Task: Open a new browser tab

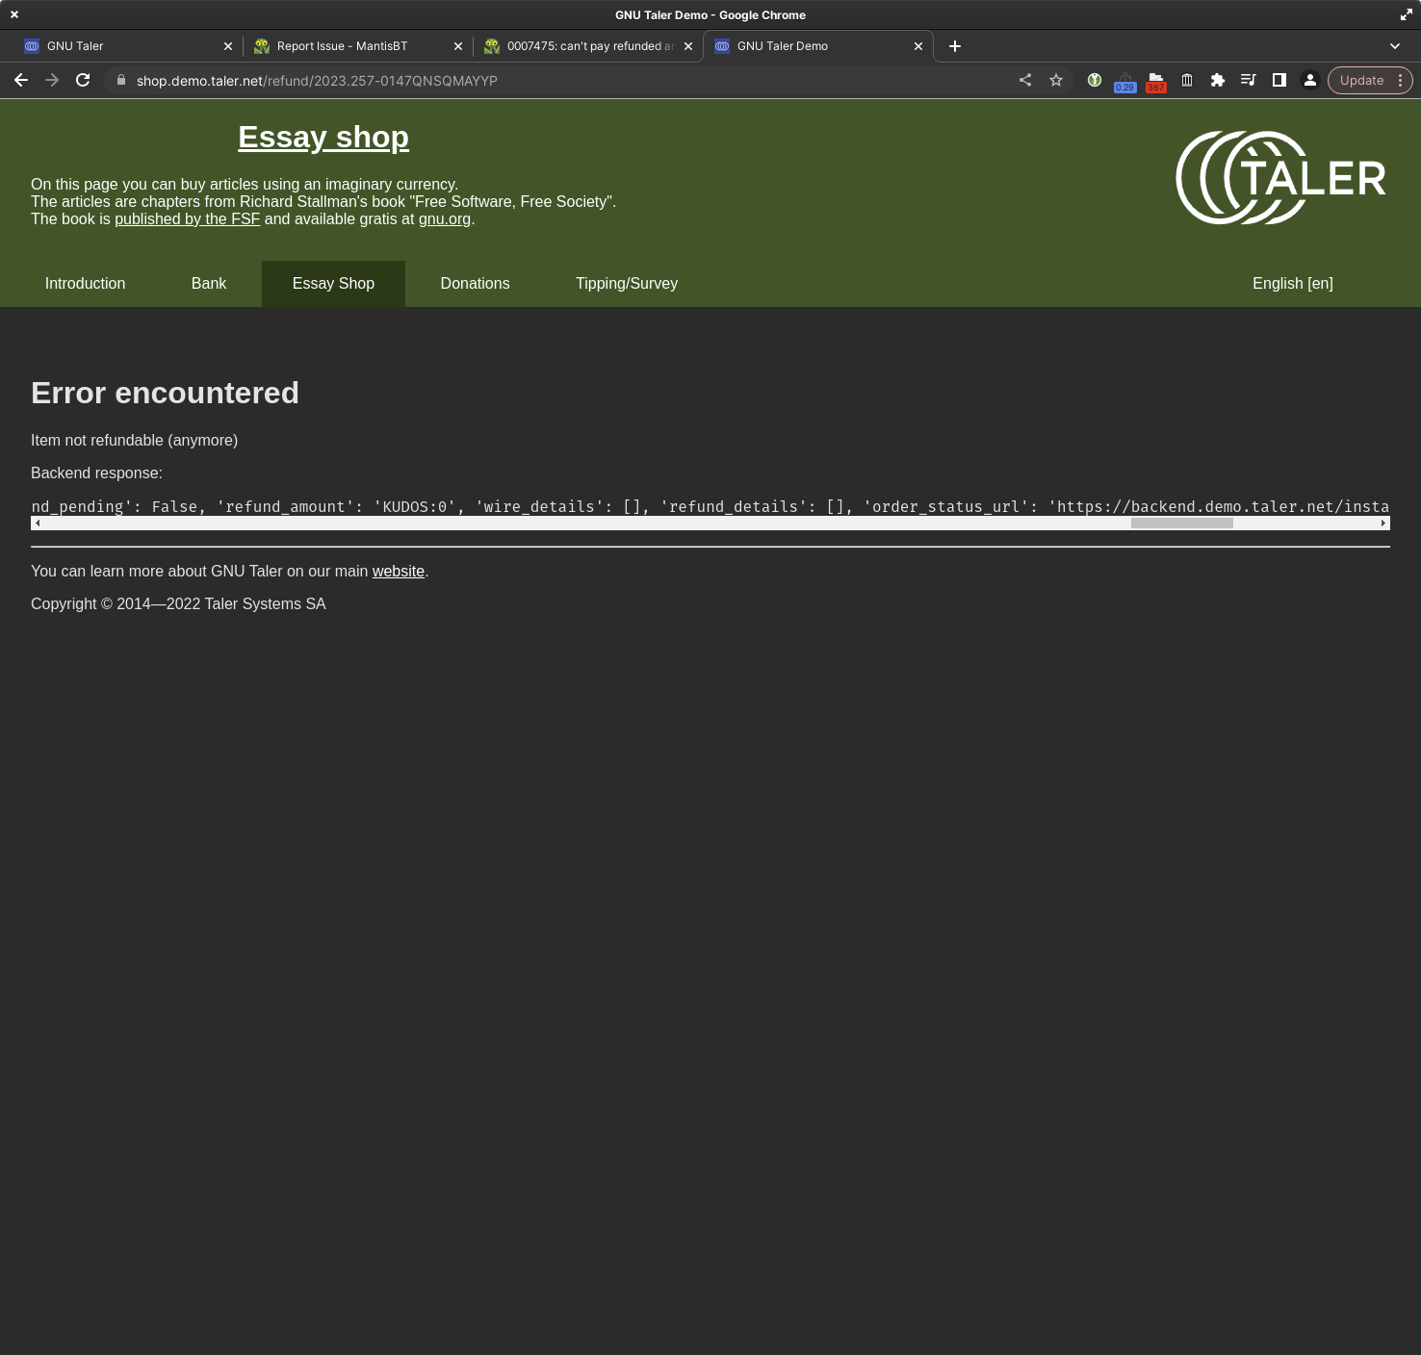Action: [955, 46]
